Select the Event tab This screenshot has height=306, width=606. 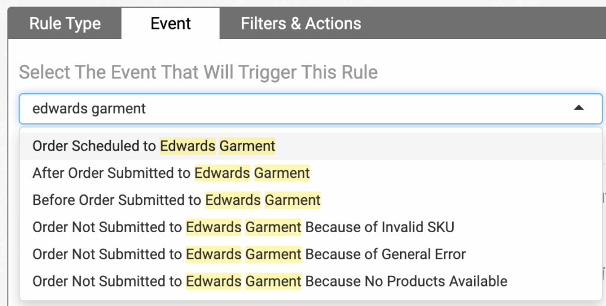pos(170,24)
